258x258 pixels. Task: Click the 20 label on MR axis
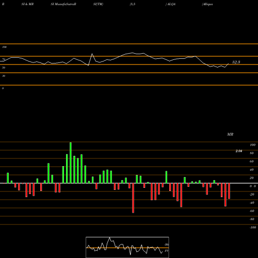[252, 178]
